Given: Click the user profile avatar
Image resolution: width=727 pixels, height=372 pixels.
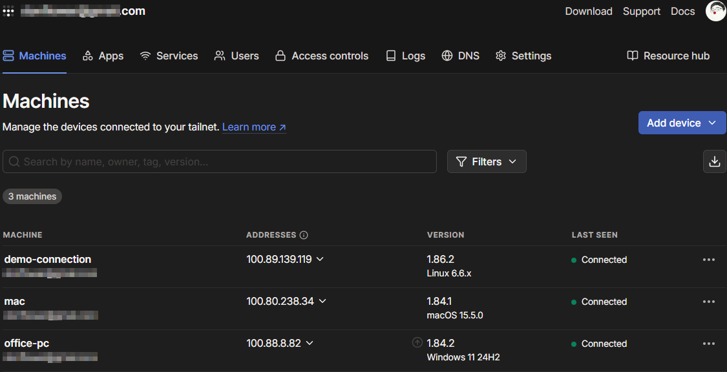Looking at the screenshot, I should (x=715, y=11).
